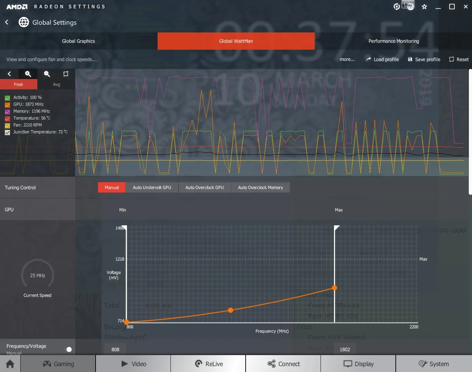Click the middle curve point on voltage graph
Viewport: 472px width, 372px height.
[230, 310]
